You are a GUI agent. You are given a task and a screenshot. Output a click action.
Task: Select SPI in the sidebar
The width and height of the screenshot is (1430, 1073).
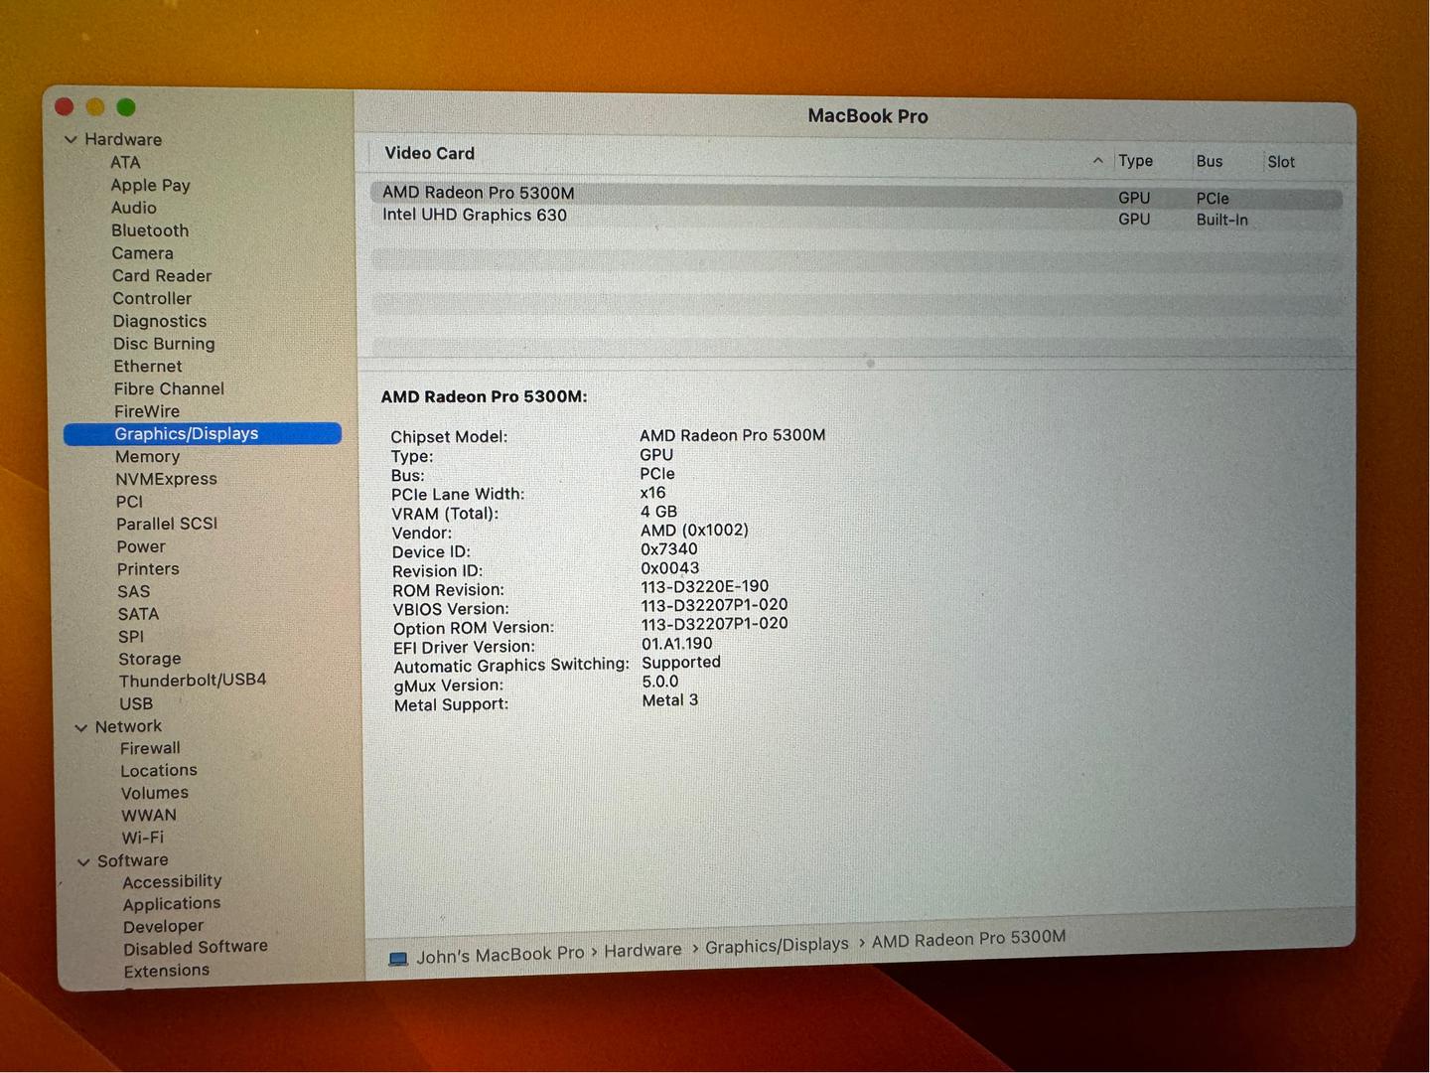131,637
